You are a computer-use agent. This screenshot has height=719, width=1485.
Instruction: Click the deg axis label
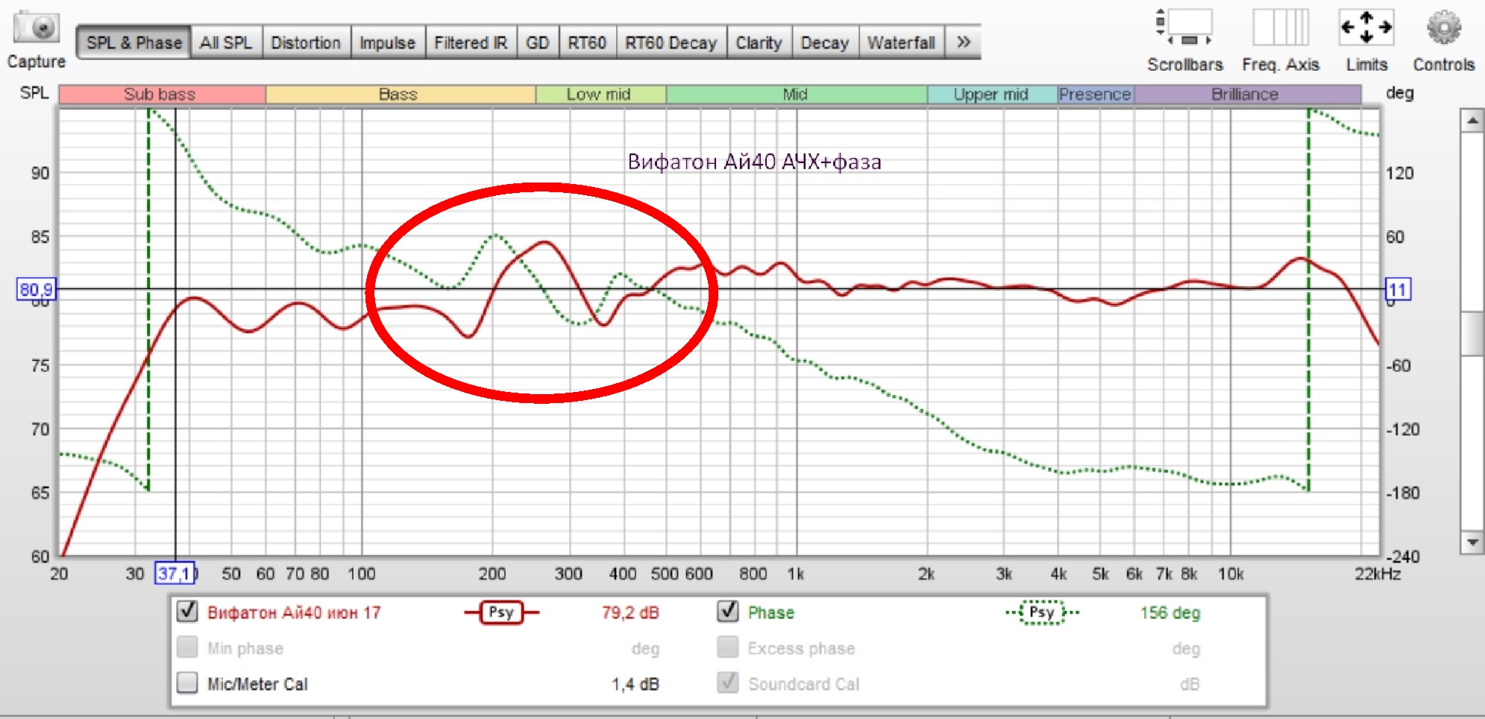pos(1399,93)
